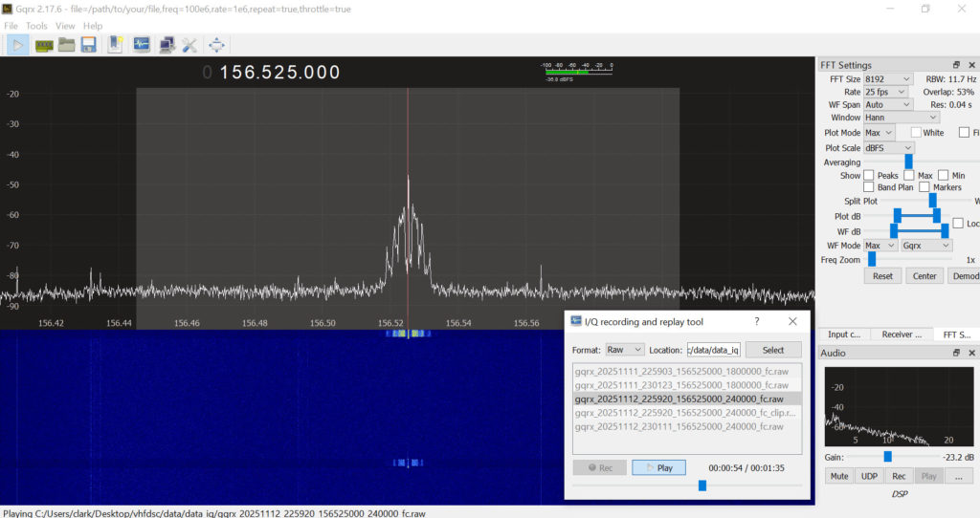Switch to the Receiver tab
The height and width of the screenshot is (518, 980).
(x=902, y=335)
